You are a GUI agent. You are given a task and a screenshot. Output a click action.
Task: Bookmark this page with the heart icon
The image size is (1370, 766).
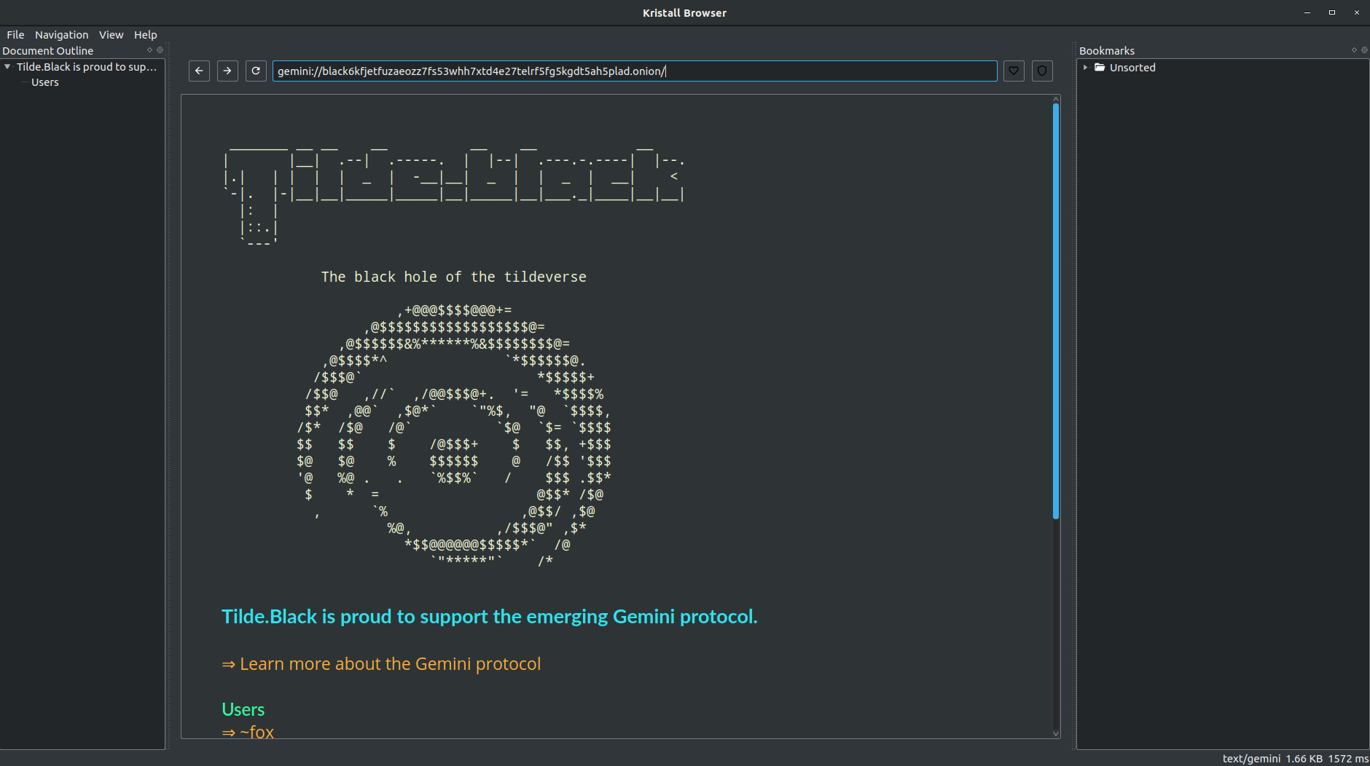(1014, 71)
